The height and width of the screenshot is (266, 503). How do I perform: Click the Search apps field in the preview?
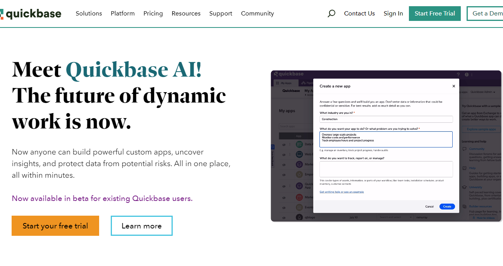(296, 127)
